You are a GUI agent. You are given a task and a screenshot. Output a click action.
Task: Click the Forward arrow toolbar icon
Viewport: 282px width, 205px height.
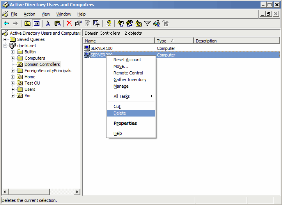click(x=15, y=23)
